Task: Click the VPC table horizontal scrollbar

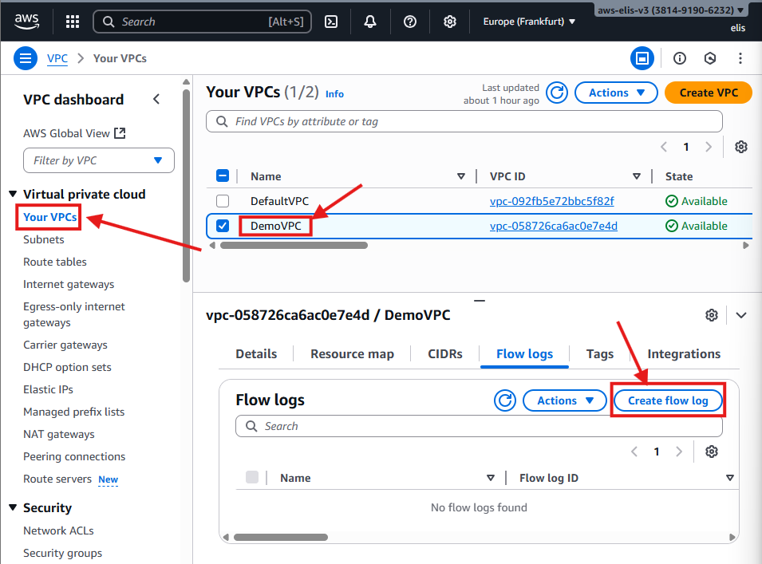Action: coord(294,246)
